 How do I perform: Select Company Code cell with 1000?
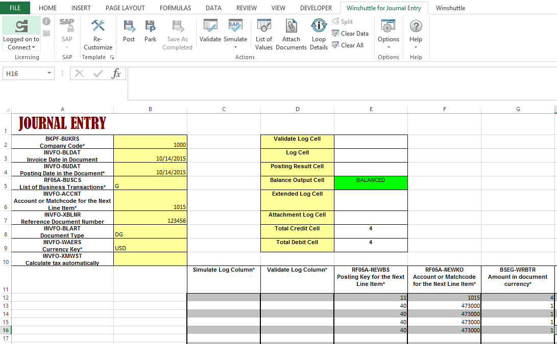[150, 142]
